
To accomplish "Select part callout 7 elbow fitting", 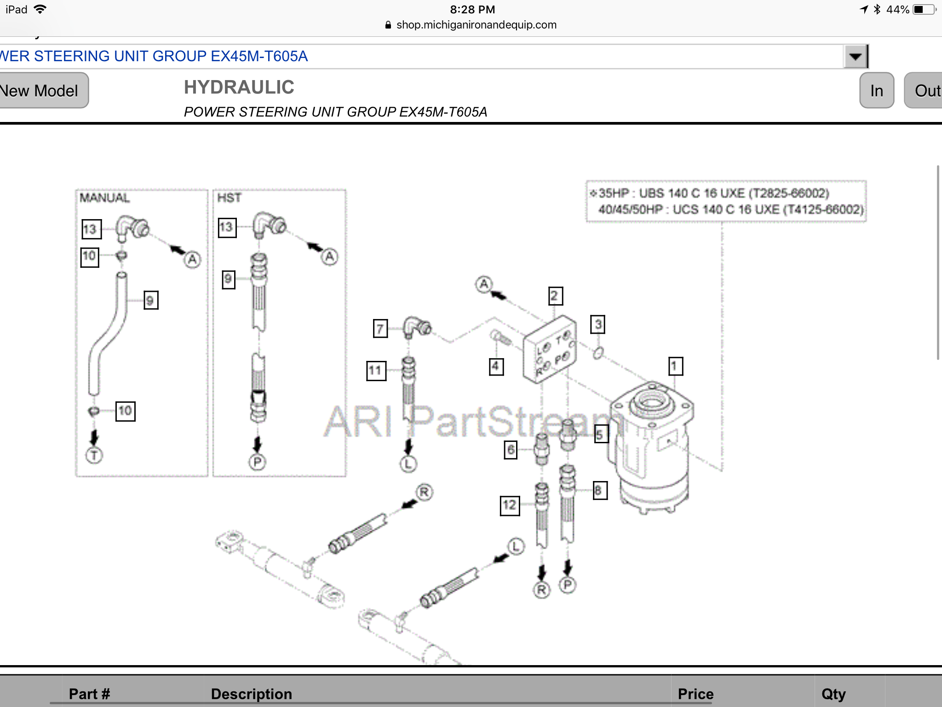I will [380, 329].
